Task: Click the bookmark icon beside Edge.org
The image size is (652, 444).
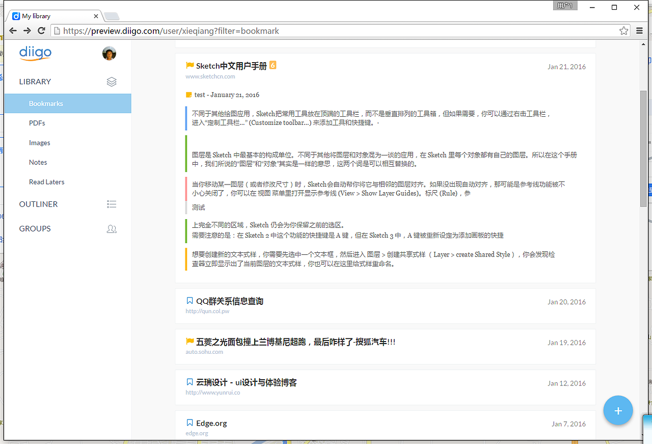Action: coord(189,423)
